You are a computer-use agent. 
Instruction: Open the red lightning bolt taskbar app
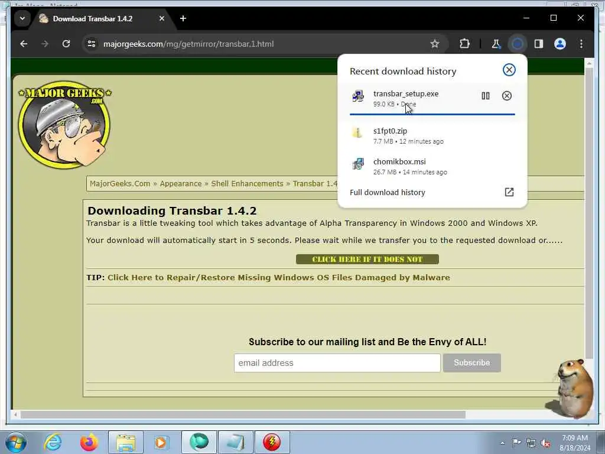coord(272,442)
